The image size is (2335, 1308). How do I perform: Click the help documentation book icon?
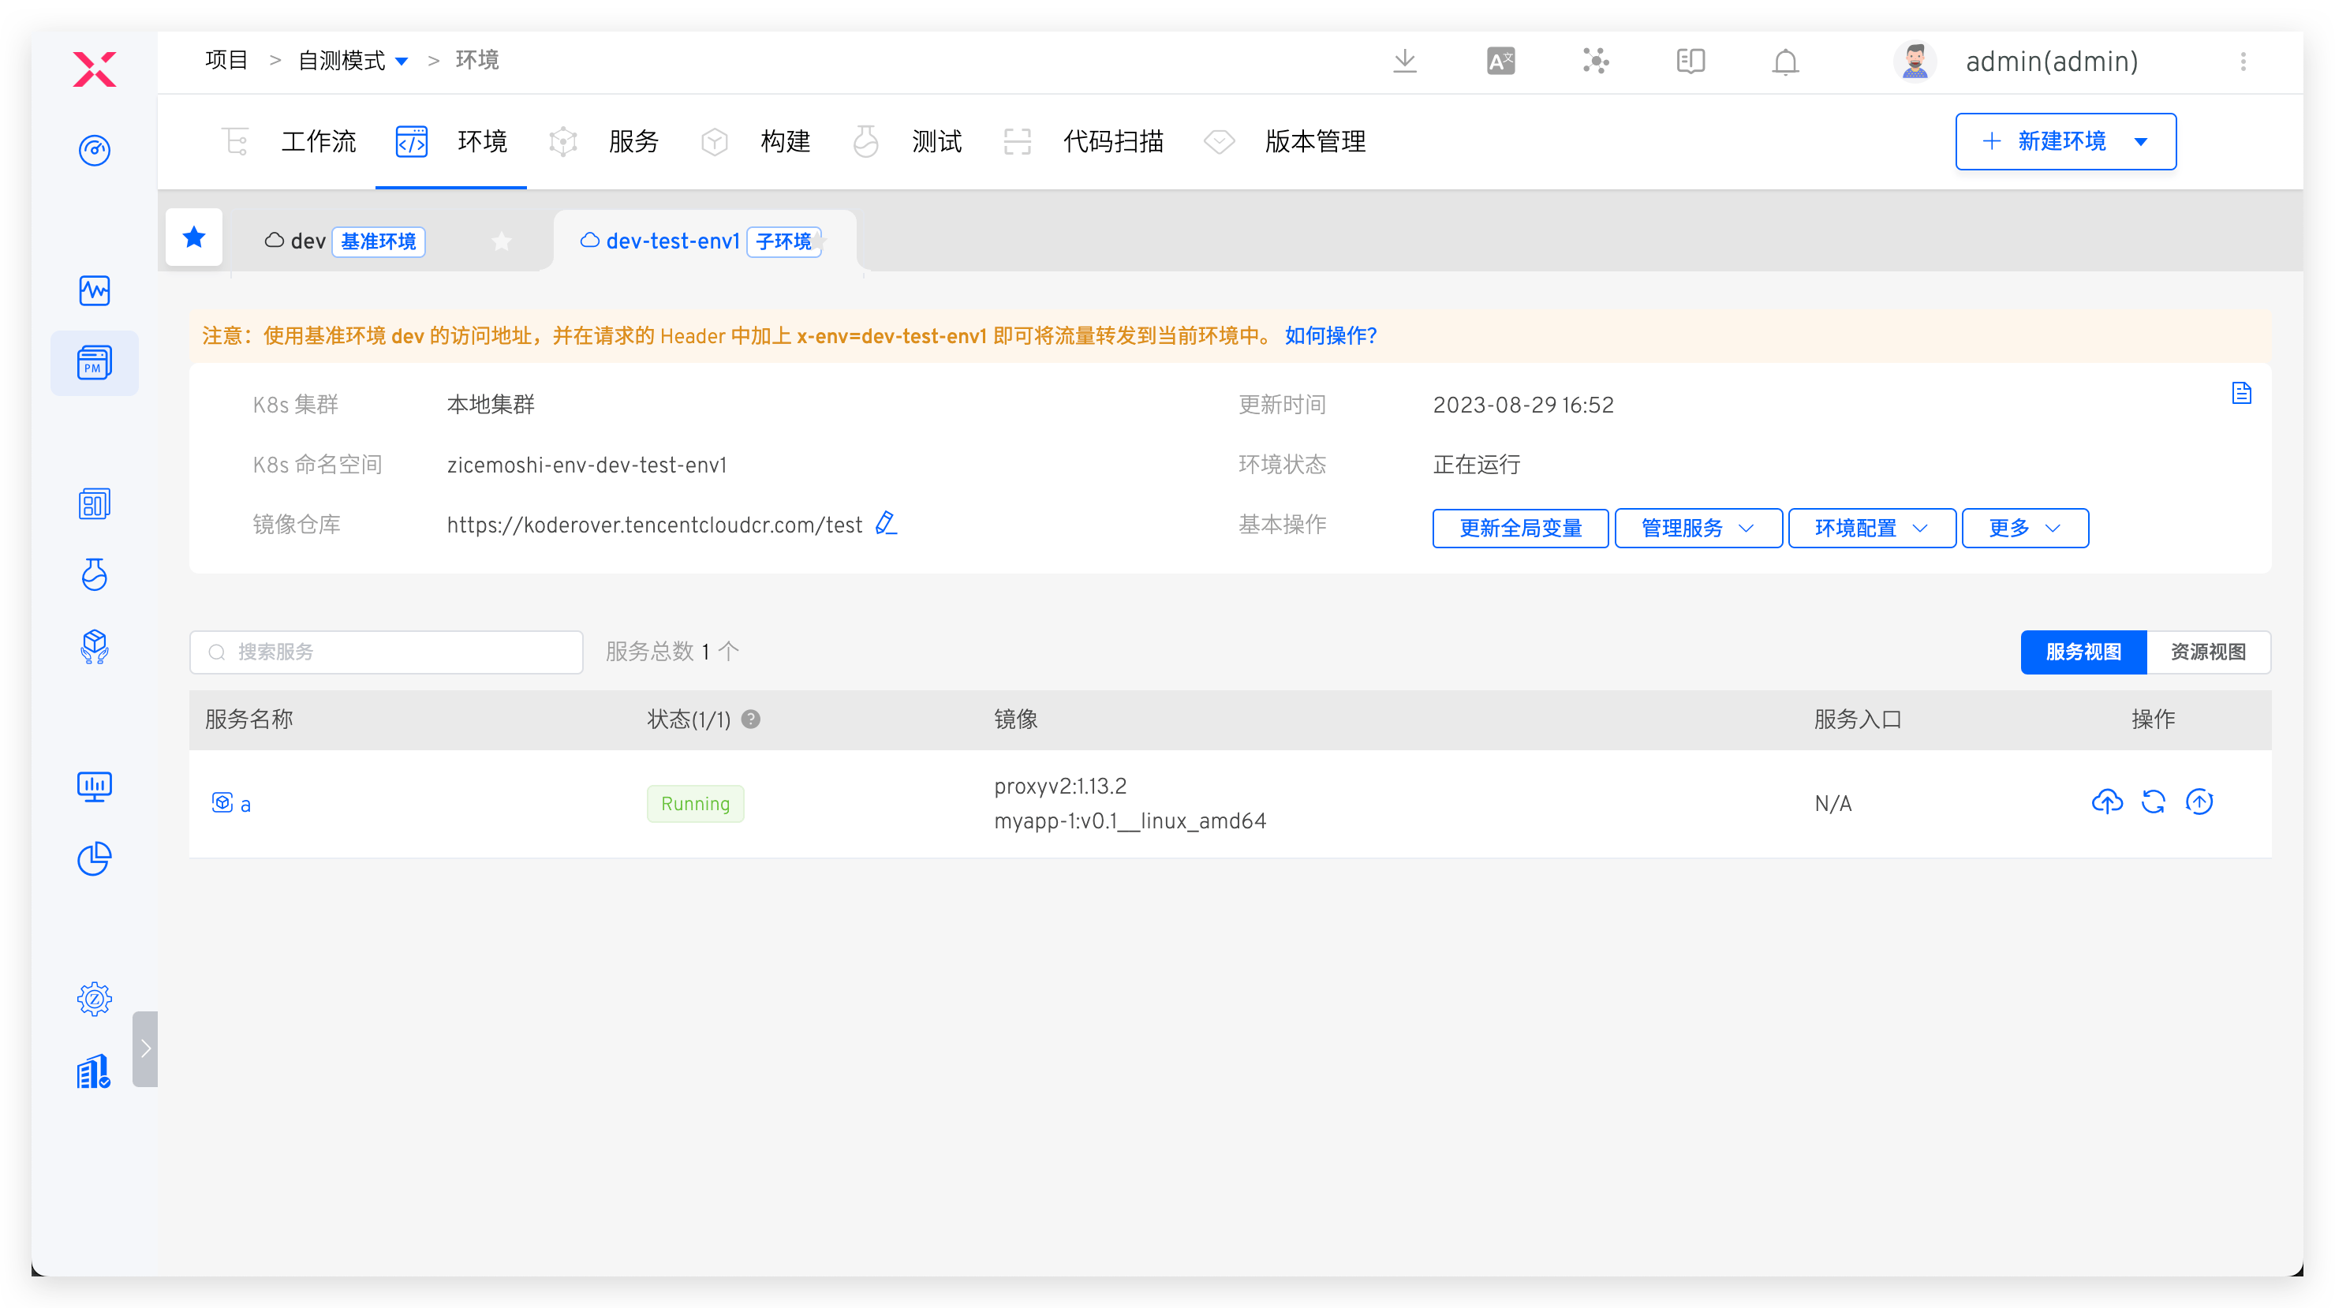pos(1690,61)
